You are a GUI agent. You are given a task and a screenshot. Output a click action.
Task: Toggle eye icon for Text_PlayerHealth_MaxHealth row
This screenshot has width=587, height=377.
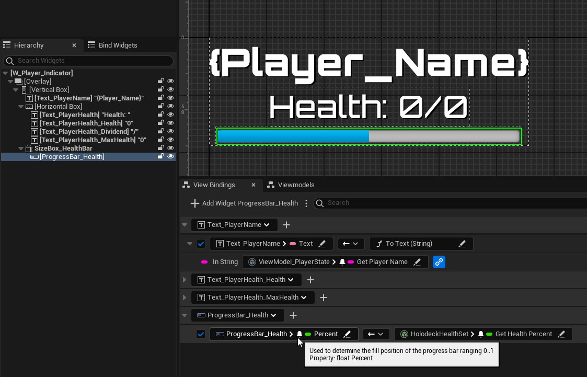point(171,140)
